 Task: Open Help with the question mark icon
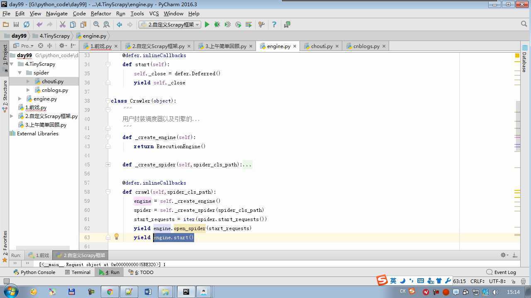(x=274, y=25)
